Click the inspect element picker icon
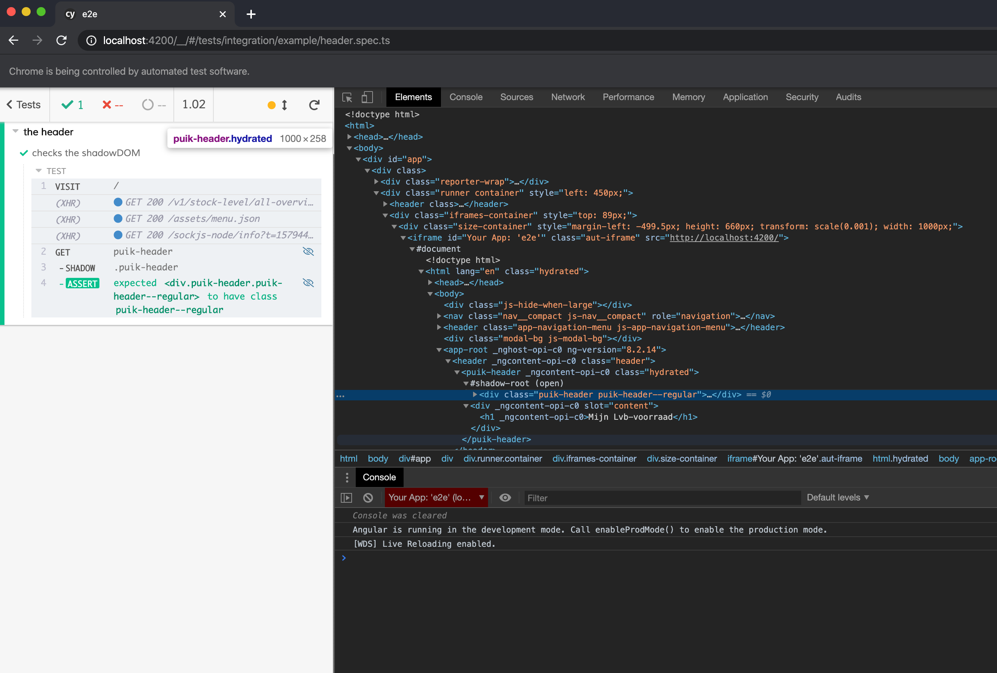Screen dimensions: 997x673 347,97
